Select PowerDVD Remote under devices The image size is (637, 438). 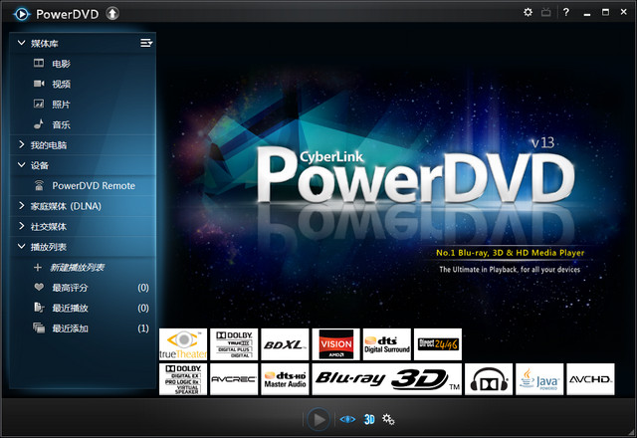point(93,185)
